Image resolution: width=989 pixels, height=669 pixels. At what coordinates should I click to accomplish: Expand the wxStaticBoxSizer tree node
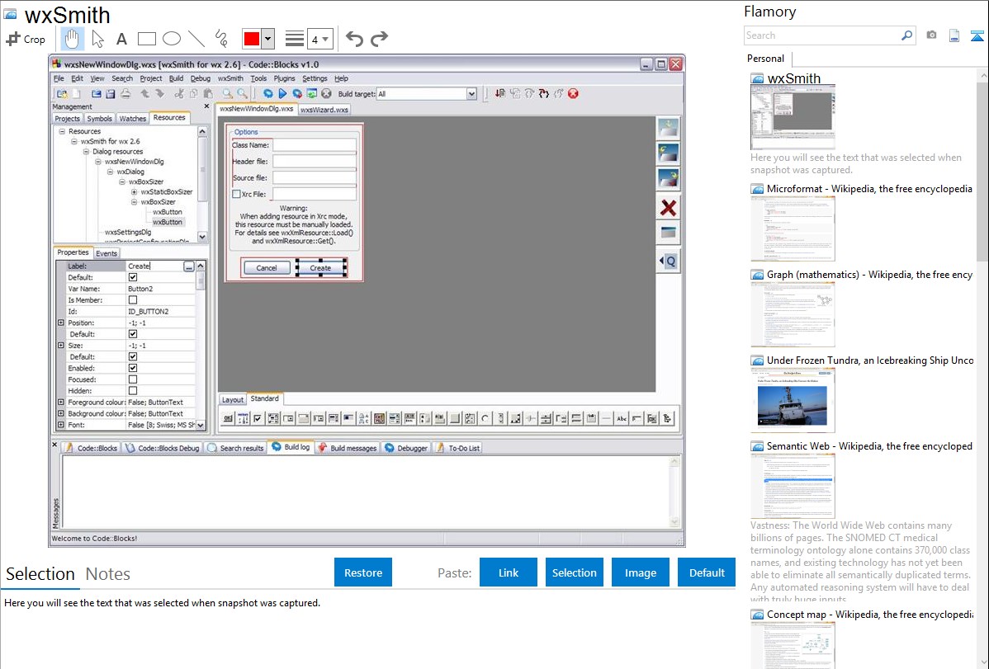click(x=134, y=192)
